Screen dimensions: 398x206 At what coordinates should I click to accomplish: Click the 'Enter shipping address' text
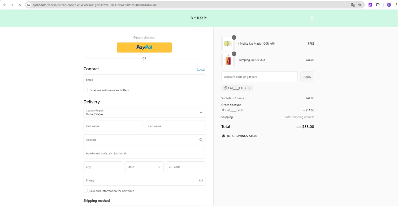click(299, 117)
